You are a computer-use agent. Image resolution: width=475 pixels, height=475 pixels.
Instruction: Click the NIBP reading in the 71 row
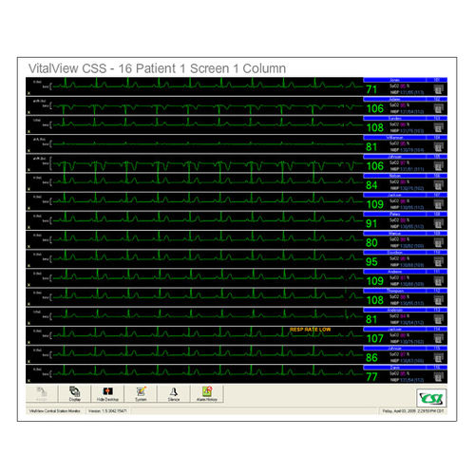tap(407, 92)
